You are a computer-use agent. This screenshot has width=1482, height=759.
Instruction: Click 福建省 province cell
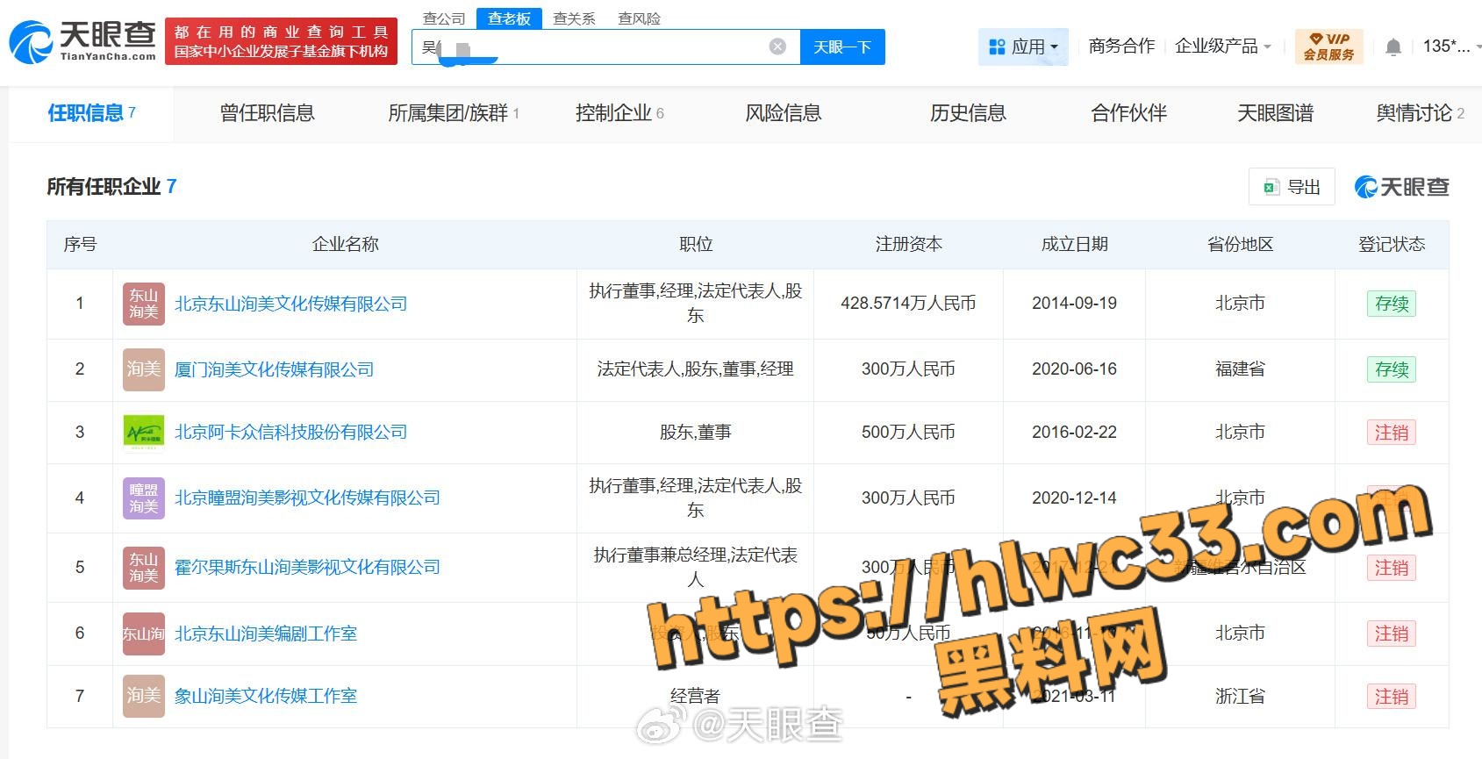(x=1240, y=369)
